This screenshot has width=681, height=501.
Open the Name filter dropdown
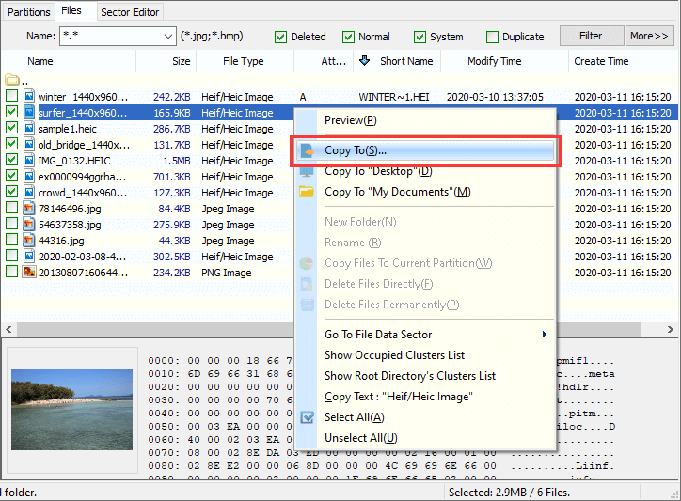tap(167, 37)
